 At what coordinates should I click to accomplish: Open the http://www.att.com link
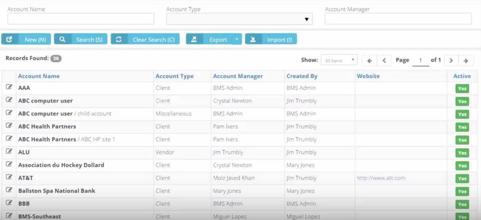381,178
